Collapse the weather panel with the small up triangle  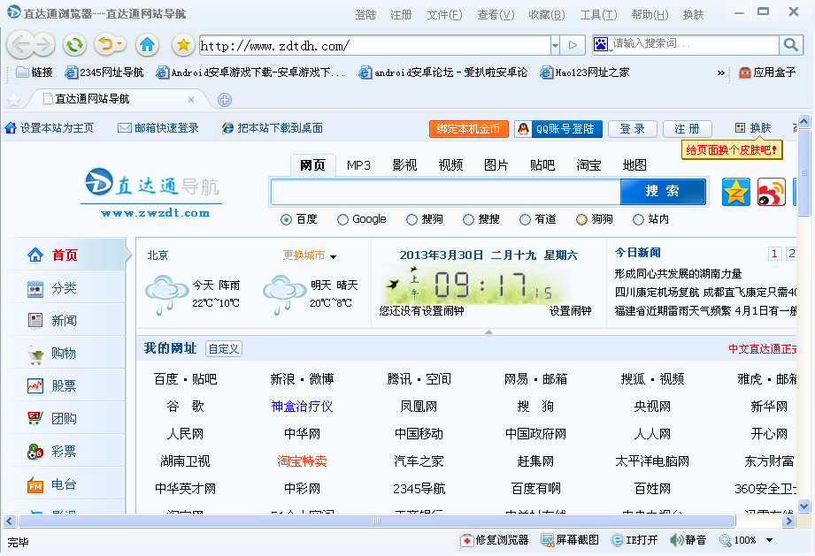488,331
